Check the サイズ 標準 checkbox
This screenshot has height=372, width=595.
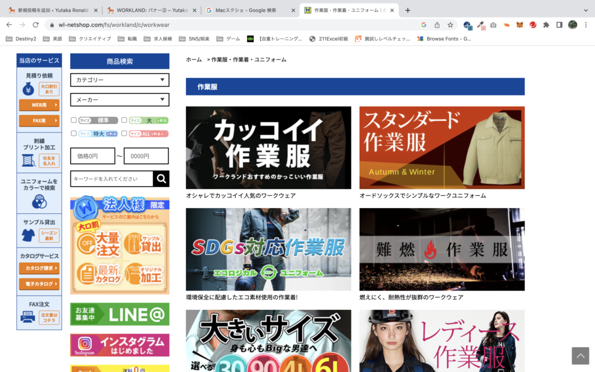pyautogui.click(x=74, y=120)
